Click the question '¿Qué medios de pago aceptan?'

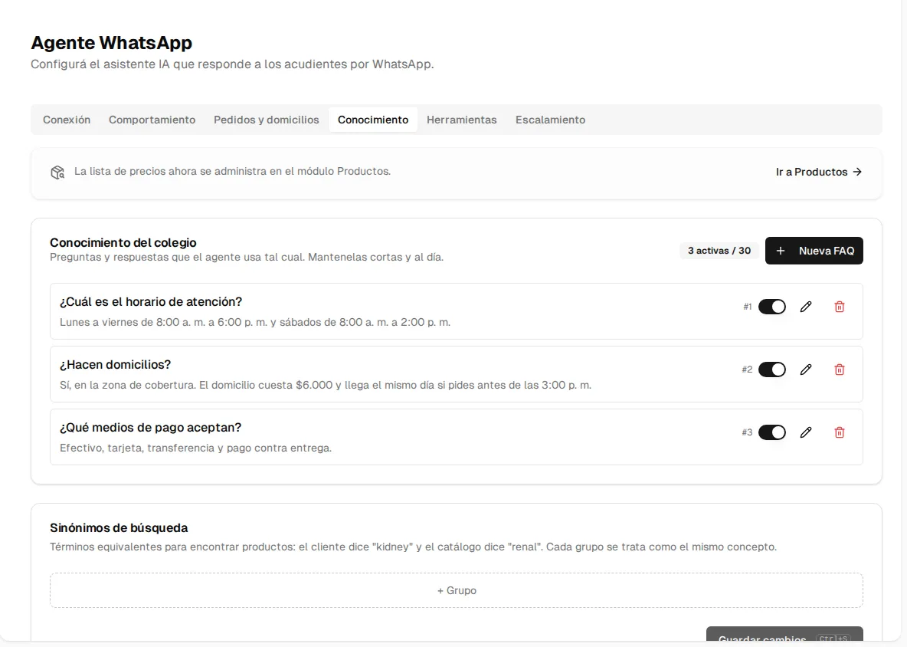pyautogui.click(x=150, y=428)
